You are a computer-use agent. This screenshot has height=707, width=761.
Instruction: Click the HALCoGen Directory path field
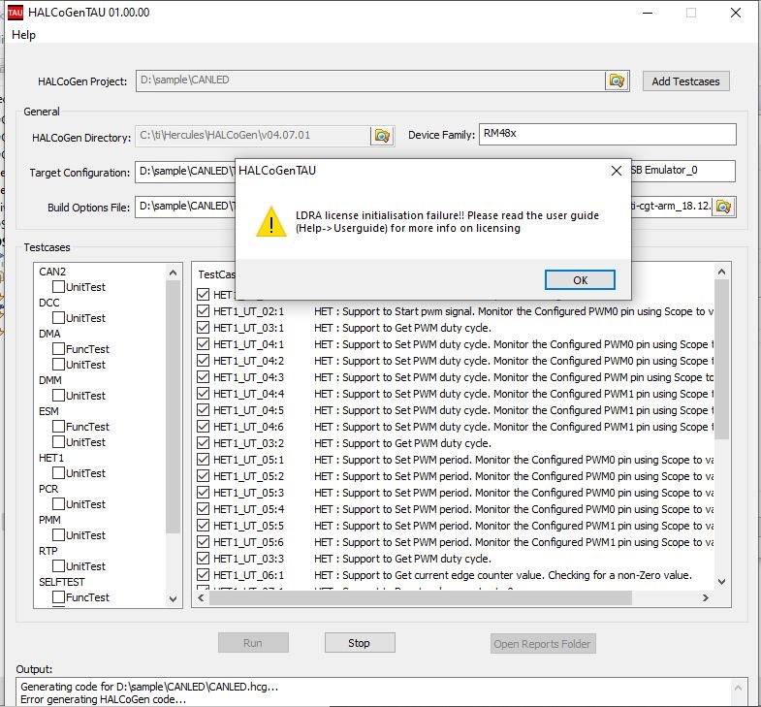(253, 136)
